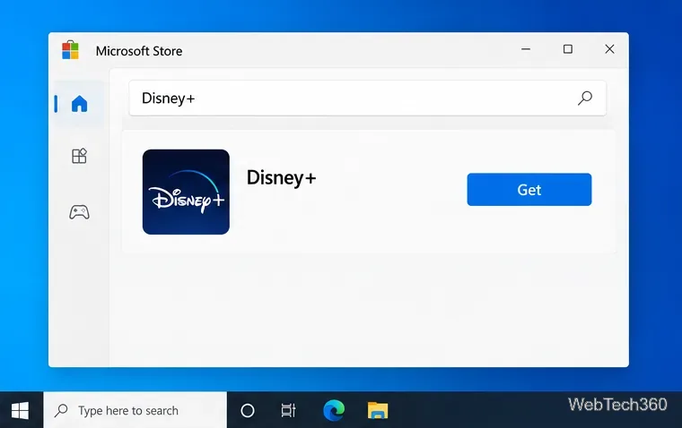Open the Disney+ app tile image
The image size is (682, 428).
click(x=186, y=192)
